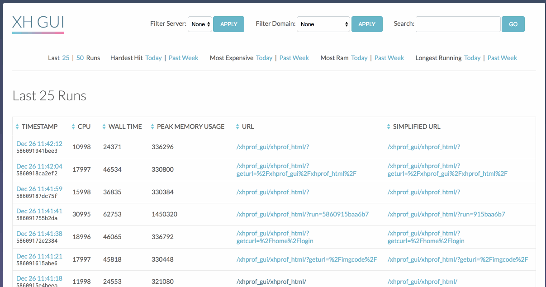Click the SIMPLIFIED URL sort arrows icon
This screenshot has width=546, height=287.
point(389,127)
